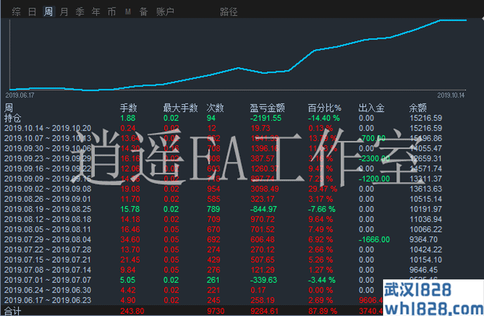Click the 出入金 column header
The width and height of the screenshot is (484, 316).
371,108
